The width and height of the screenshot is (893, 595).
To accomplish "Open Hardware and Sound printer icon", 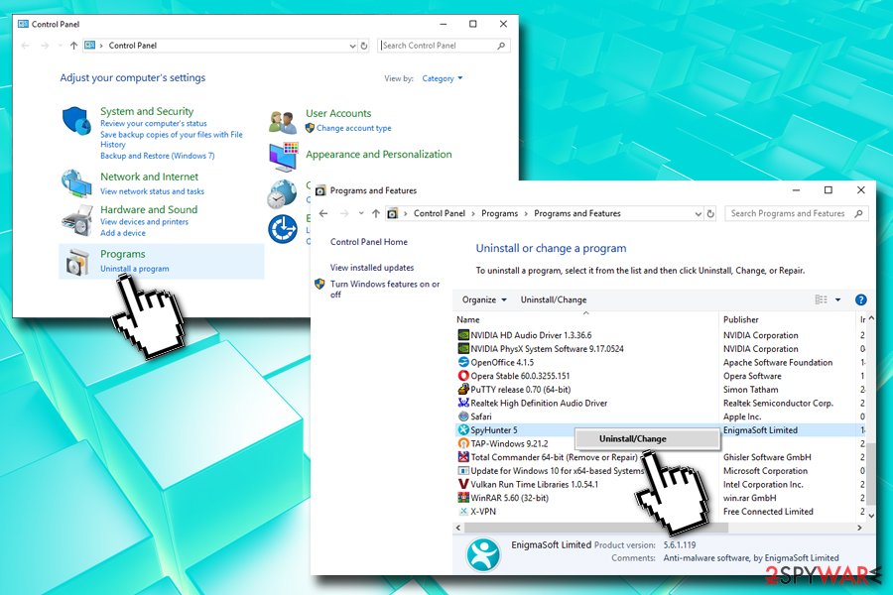I will [x=76, y=221].
